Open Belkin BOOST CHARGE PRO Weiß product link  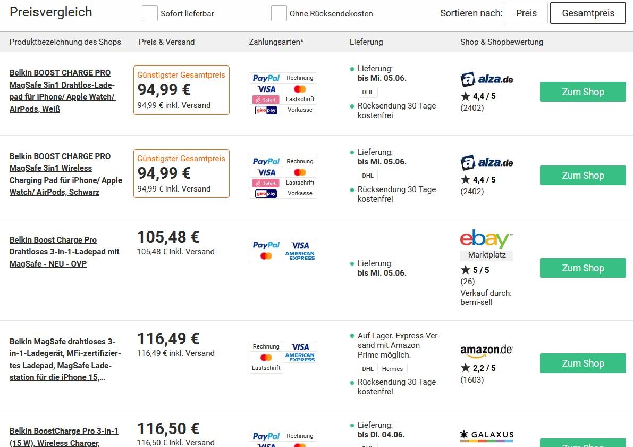pyautogui.click(x=63, y=91)
